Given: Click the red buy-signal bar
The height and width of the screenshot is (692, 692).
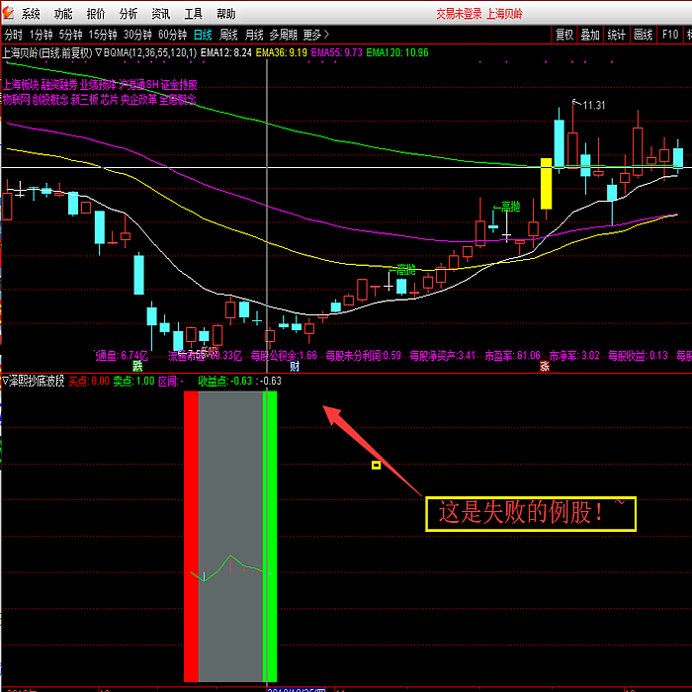Looking at the screenshot, I should tap(191, 536).
